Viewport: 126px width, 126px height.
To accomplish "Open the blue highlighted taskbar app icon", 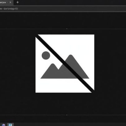I will pyautogui.click(x=10, y=124).
